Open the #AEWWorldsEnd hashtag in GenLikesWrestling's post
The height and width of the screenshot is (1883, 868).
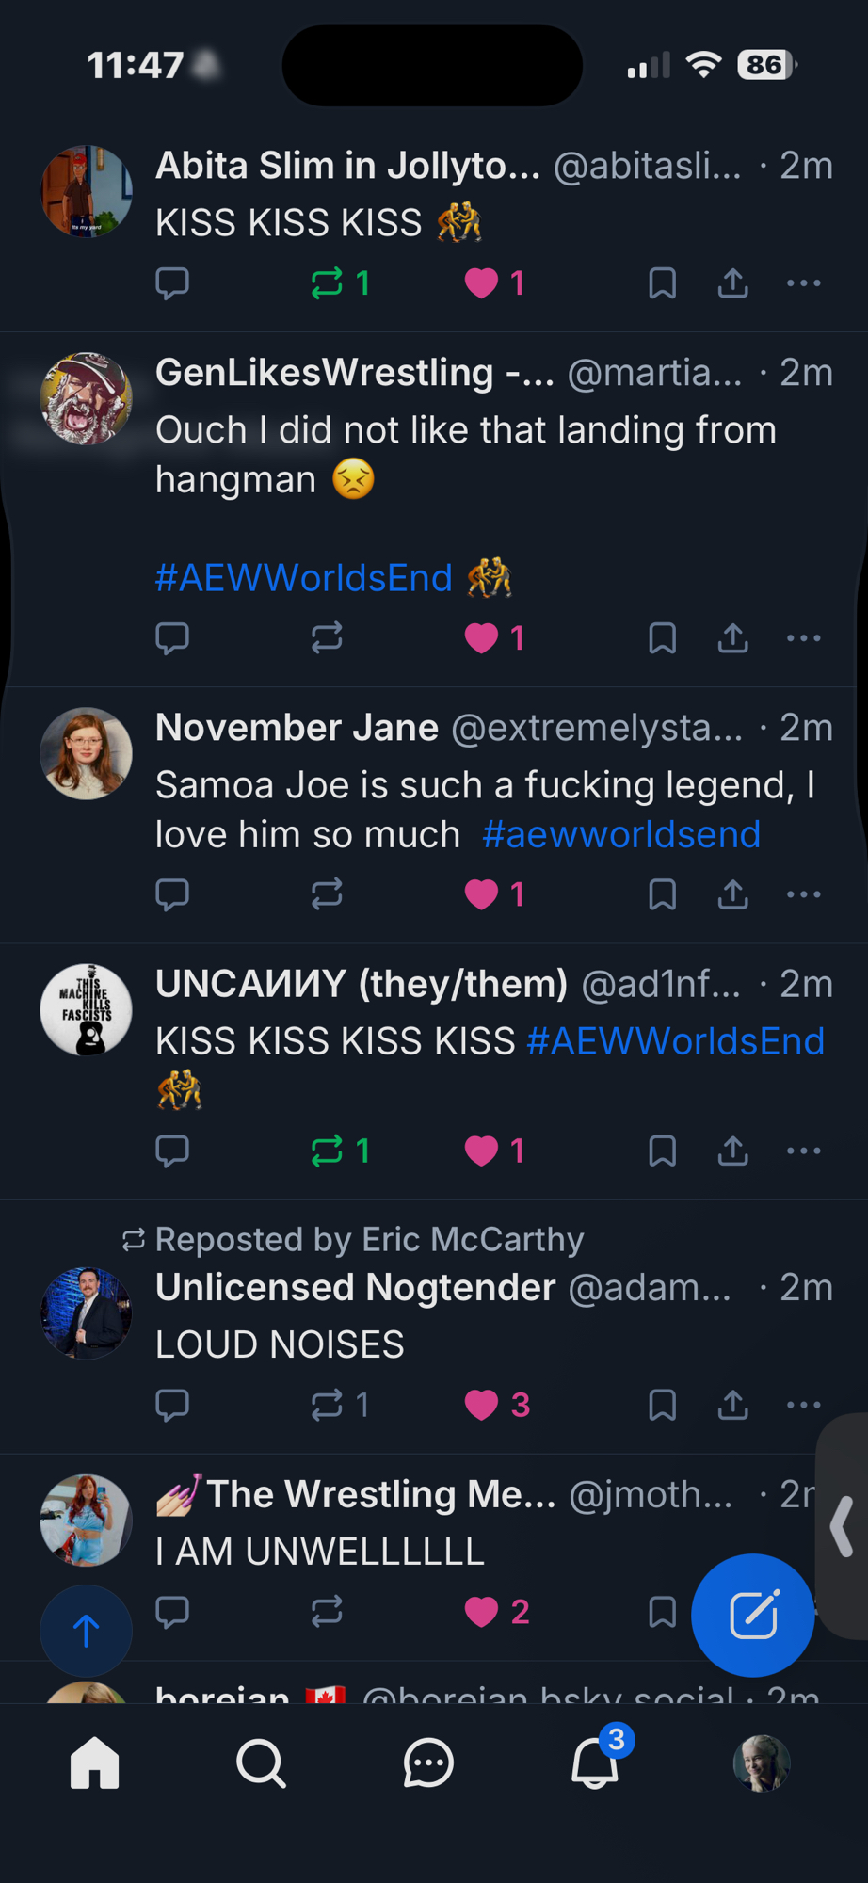(x=303, y=578)
